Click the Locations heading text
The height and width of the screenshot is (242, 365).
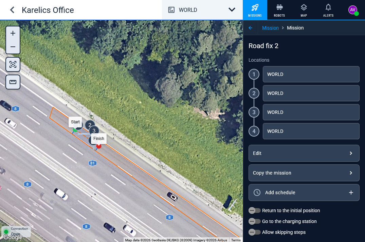(259, 60)
